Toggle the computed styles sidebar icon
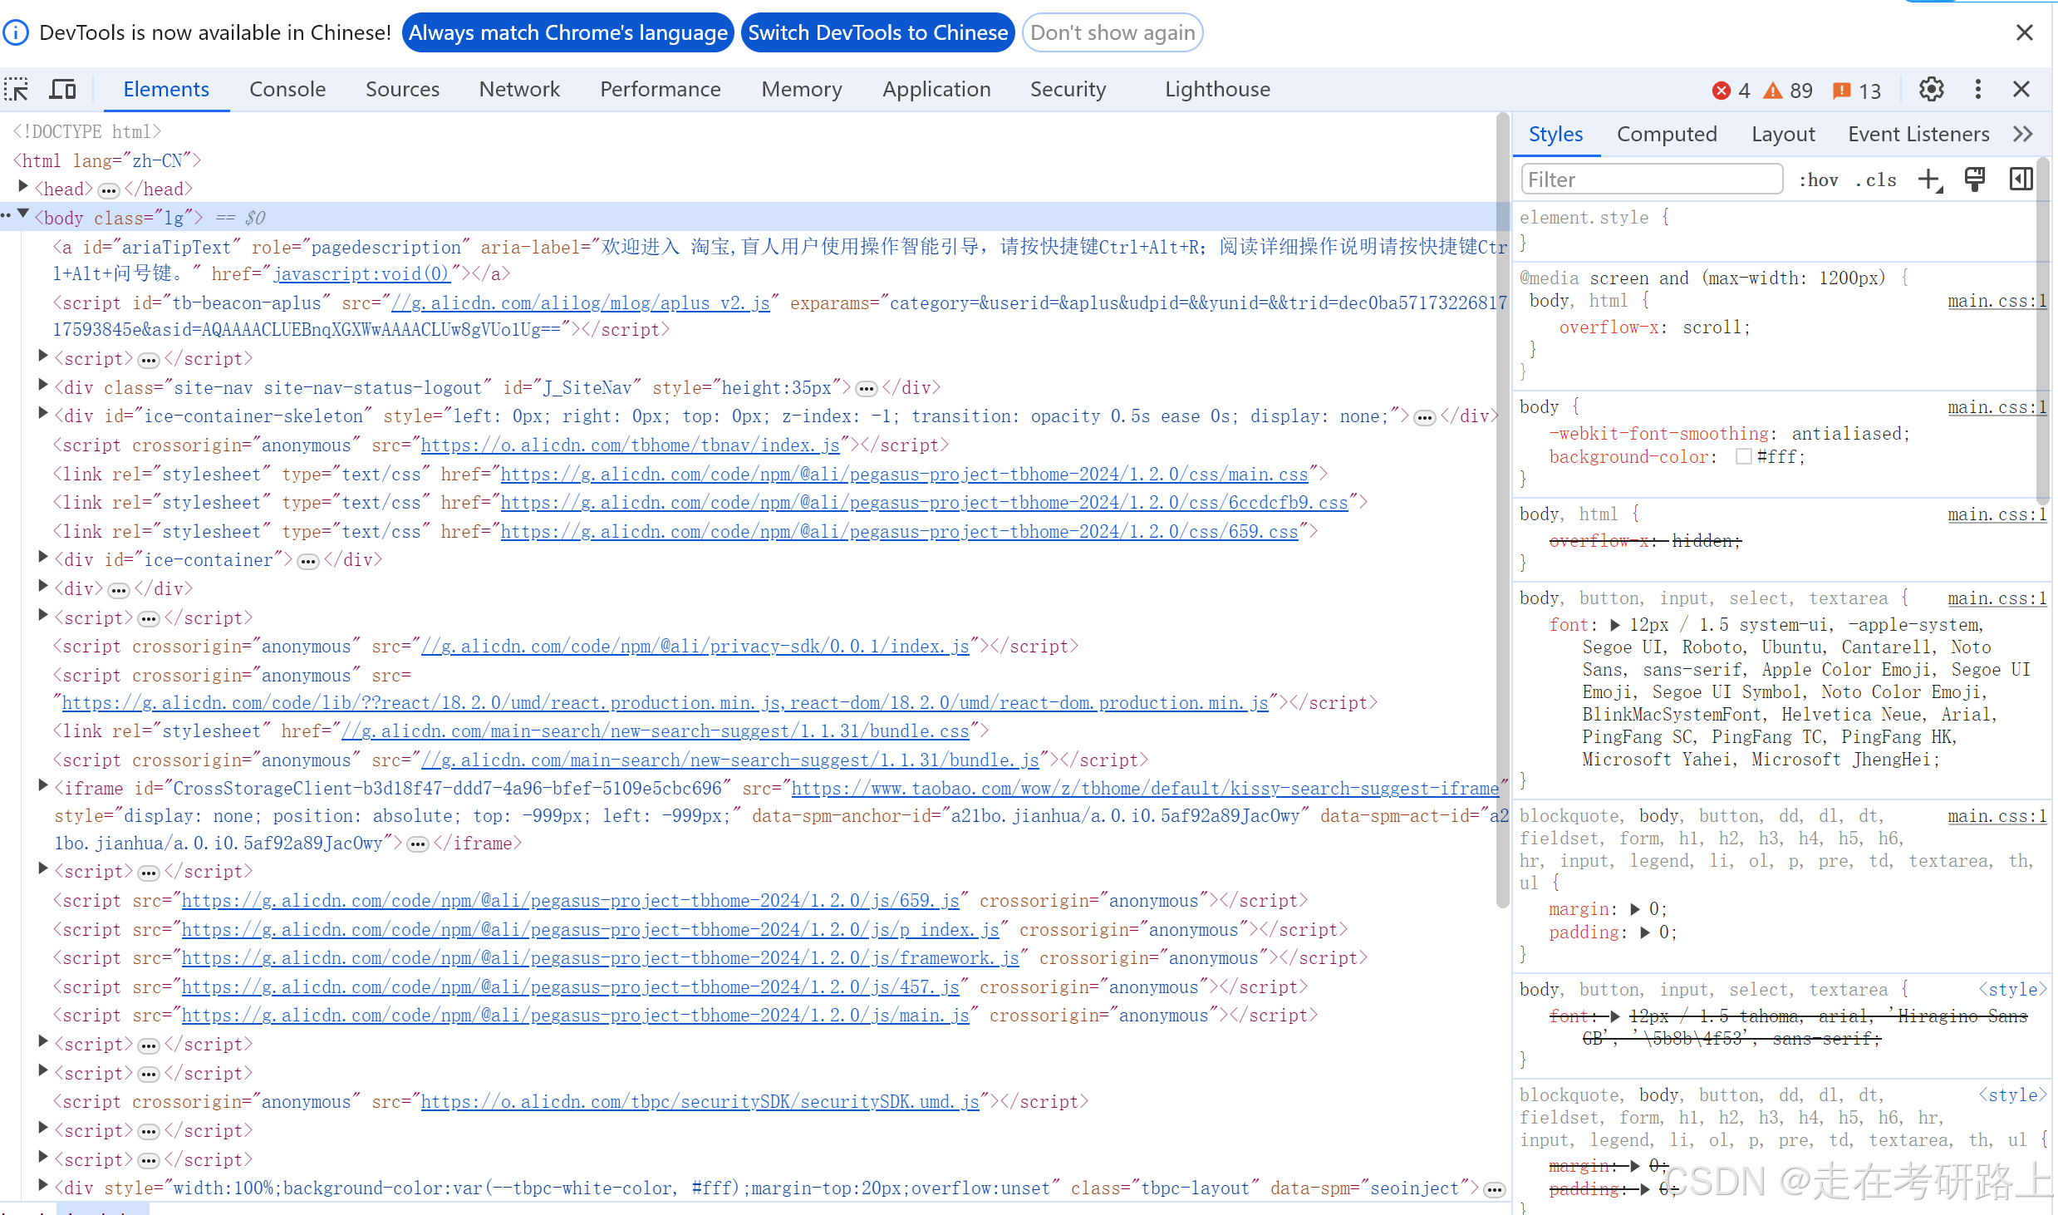 click(2021, 180)
